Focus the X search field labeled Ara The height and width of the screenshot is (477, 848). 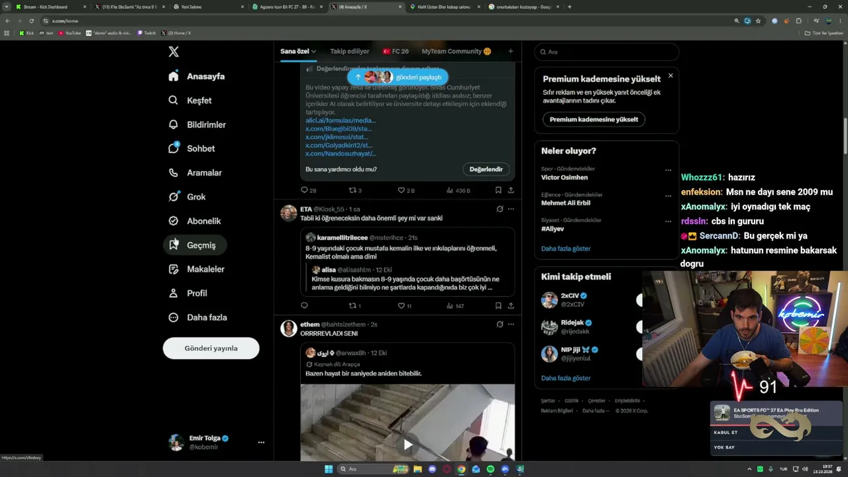[x=607, y=52]
